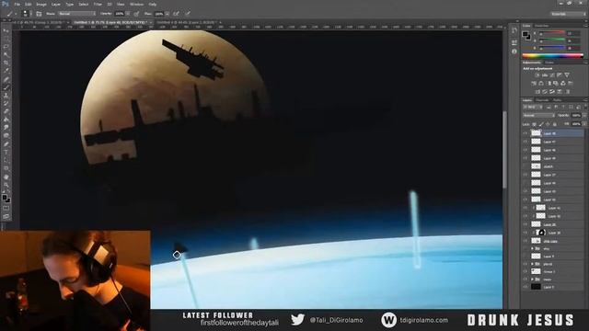Select the Lasso tool
This screenshot has height=331, width=589.
[6, 47]
